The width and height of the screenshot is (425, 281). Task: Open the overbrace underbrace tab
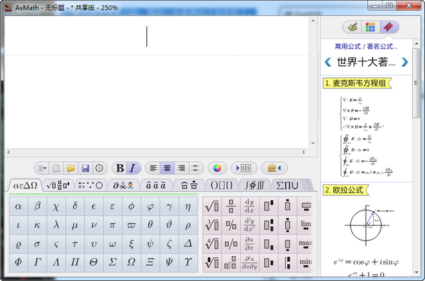(189, 185)
